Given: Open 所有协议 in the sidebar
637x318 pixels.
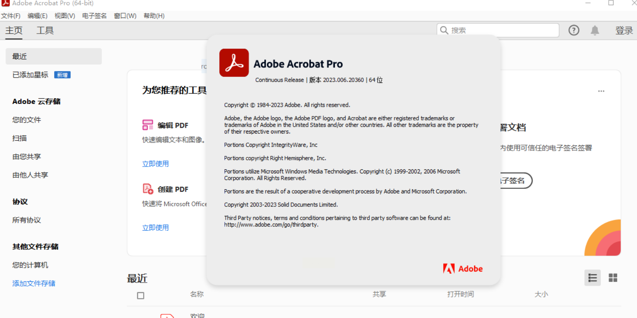Looking at the screenshot, I should [x=27, y=220].
